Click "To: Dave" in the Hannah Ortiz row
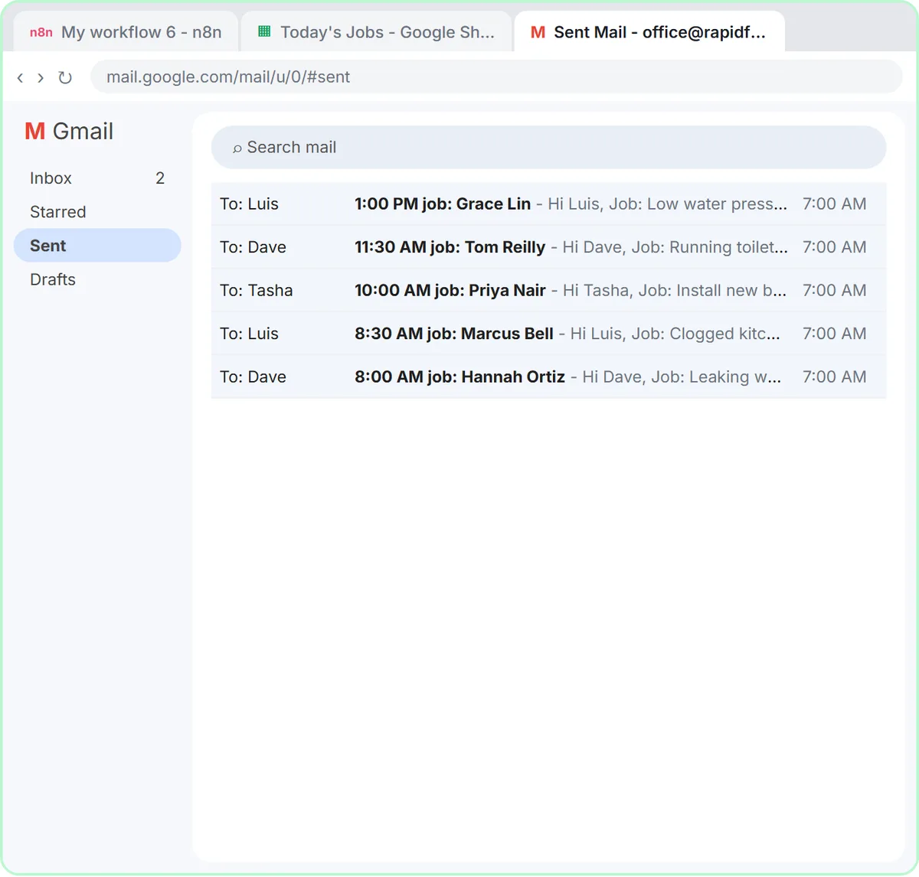Image resolution: width=919 pixels, height=877 pixels. coord(253,377)
